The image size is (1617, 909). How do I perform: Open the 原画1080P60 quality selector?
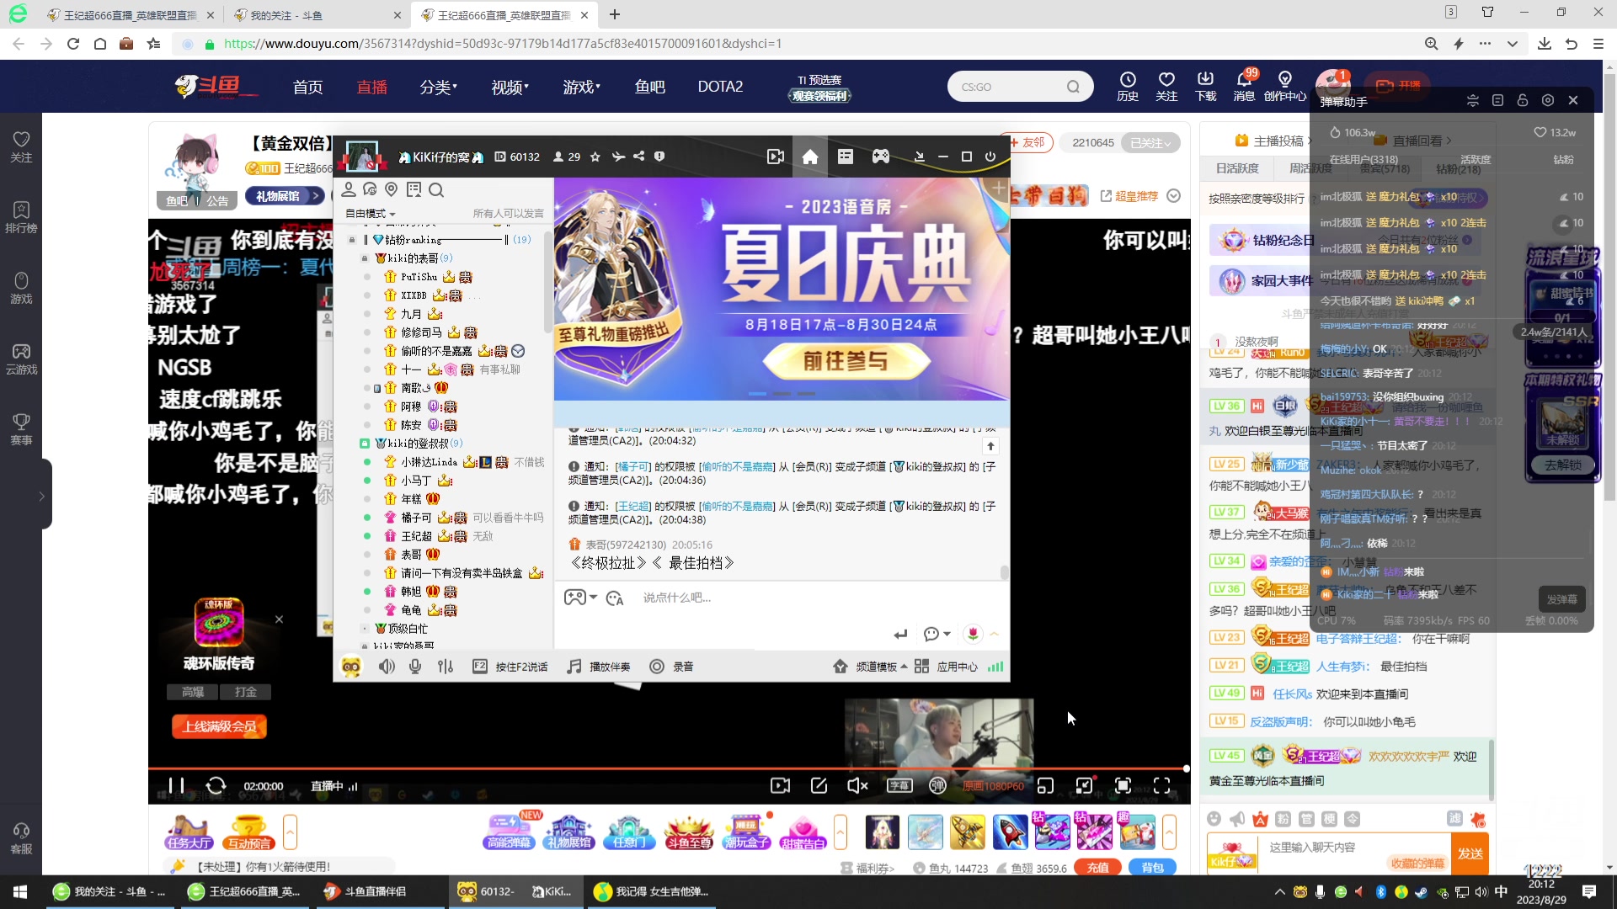pos(993,786)
